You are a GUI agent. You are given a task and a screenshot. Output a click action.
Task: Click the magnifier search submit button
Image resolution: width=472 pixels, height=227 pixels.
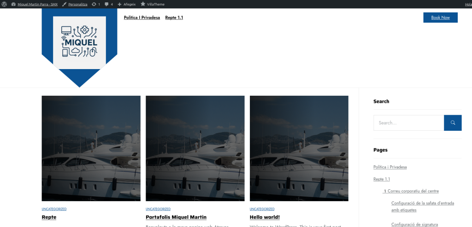pyautogui.click(x=453, y=122)
